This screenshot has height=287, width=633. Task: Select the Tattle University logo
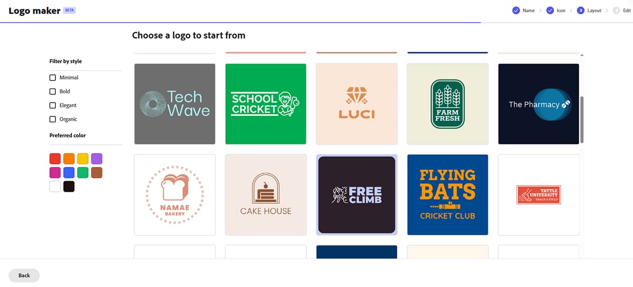click(x=539, y=195)
